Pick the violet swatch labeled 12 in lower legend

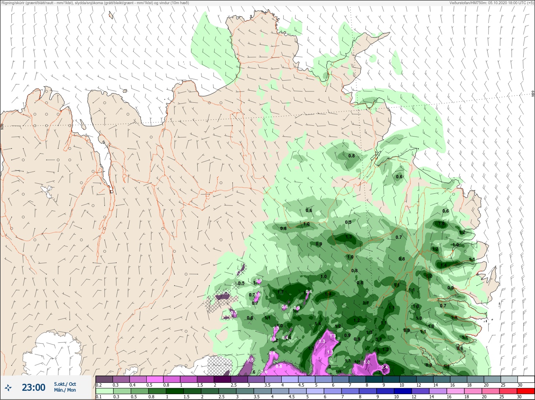point(420,391)
